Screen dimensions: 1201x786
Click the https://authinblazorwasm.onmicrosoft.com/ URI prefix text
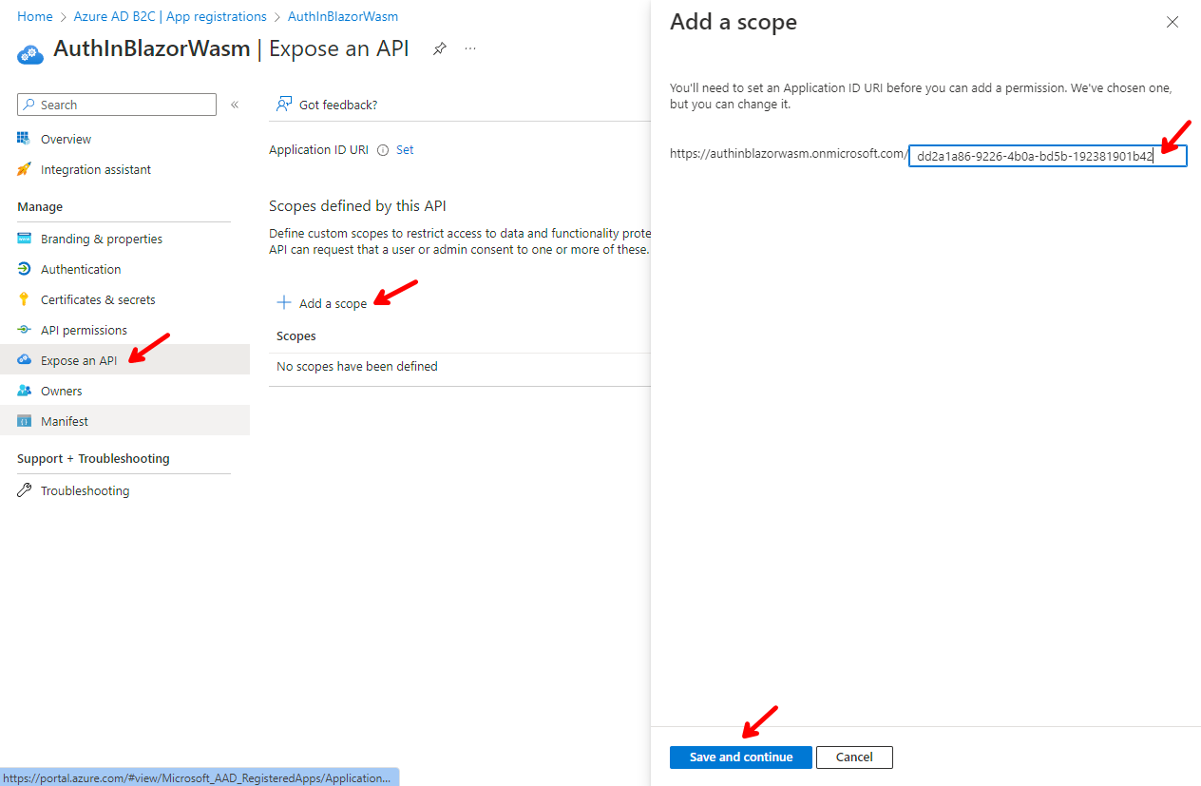click(x=789, y=152)
